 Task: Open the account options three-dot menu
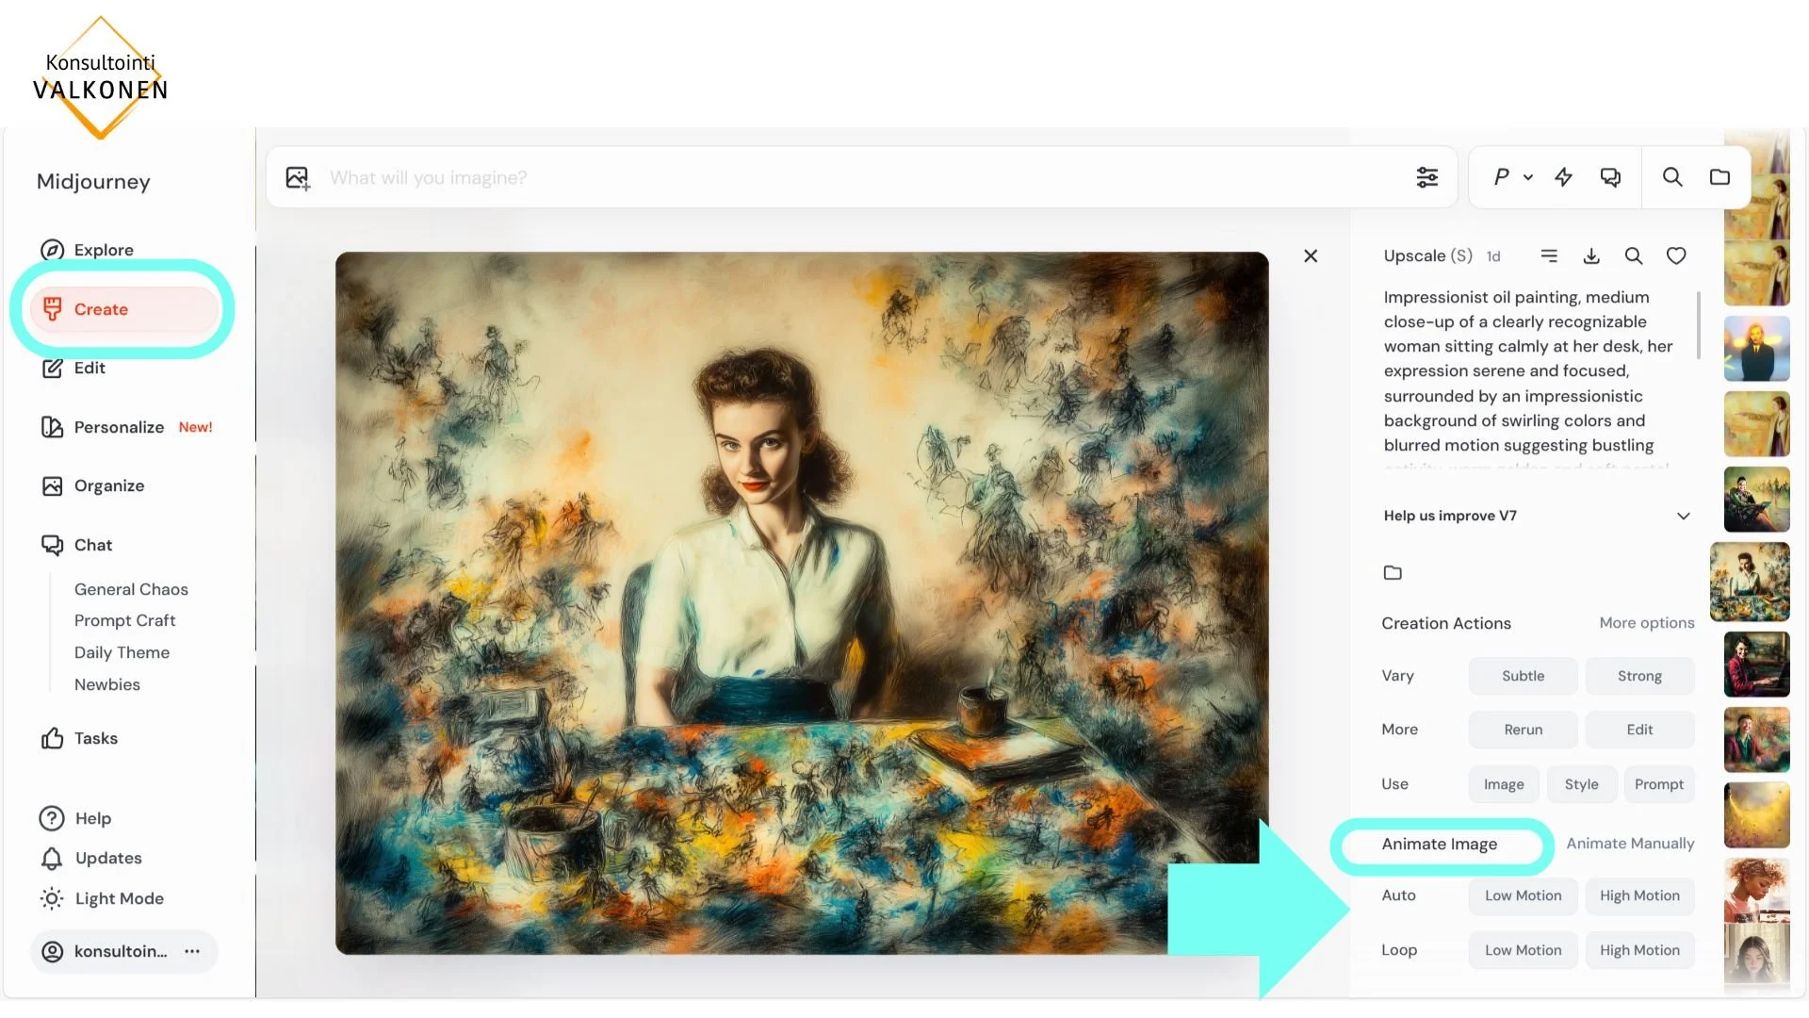192,951
